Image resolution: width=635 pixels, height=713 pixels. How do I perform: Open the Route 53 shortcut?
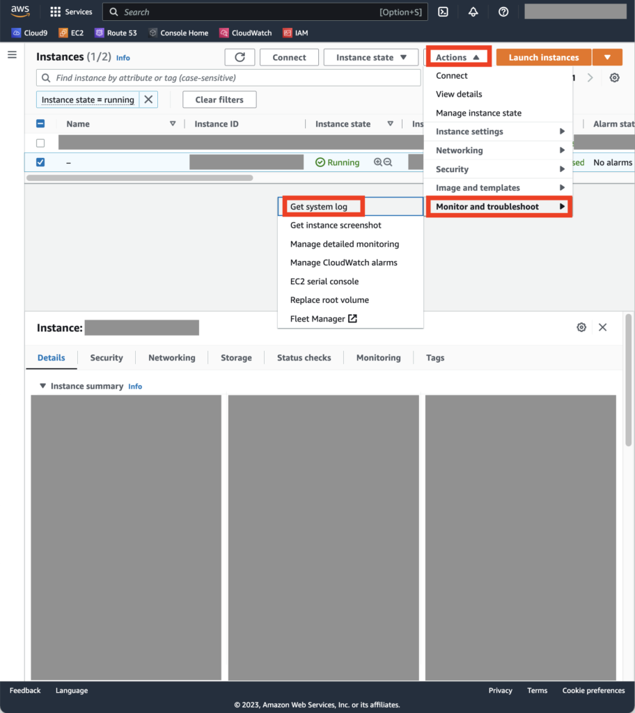(116, 33)
